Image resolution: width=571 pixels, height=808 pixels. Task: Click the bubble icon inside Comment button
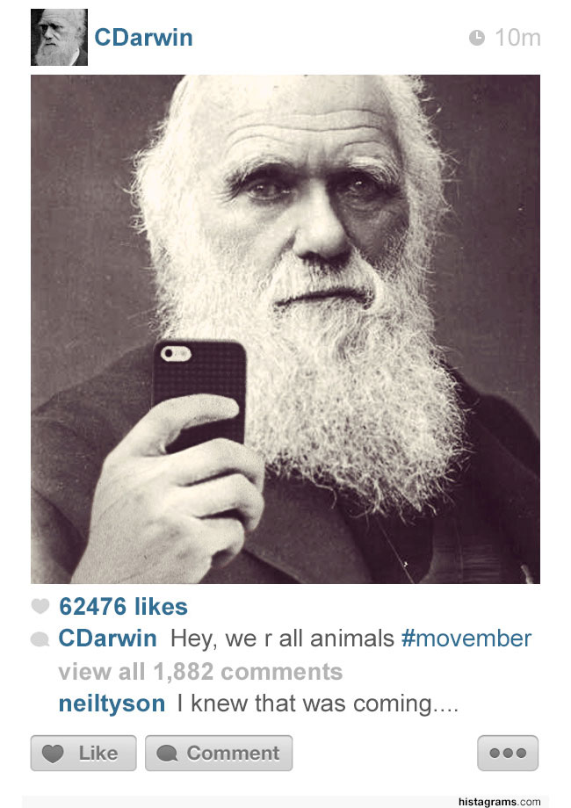(x=167, y=754)
